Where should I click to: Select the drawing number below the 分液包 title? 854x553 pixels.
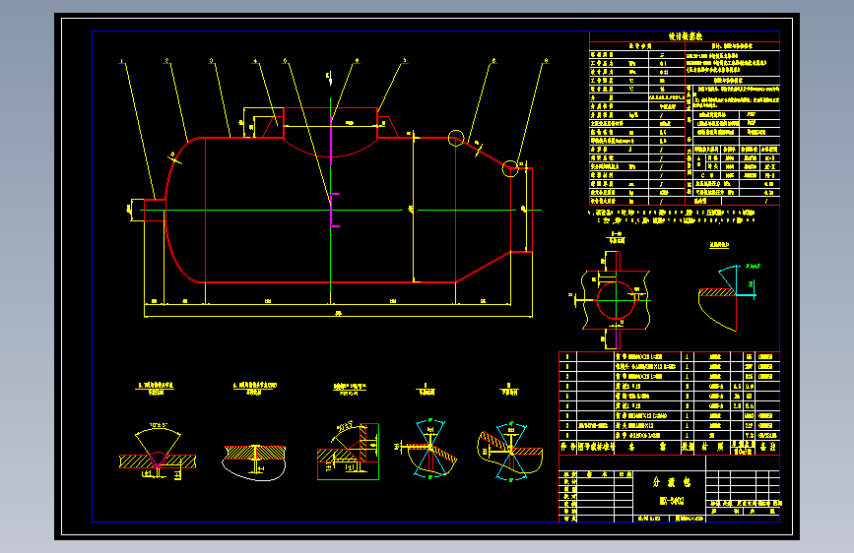[x=671, y=501]
